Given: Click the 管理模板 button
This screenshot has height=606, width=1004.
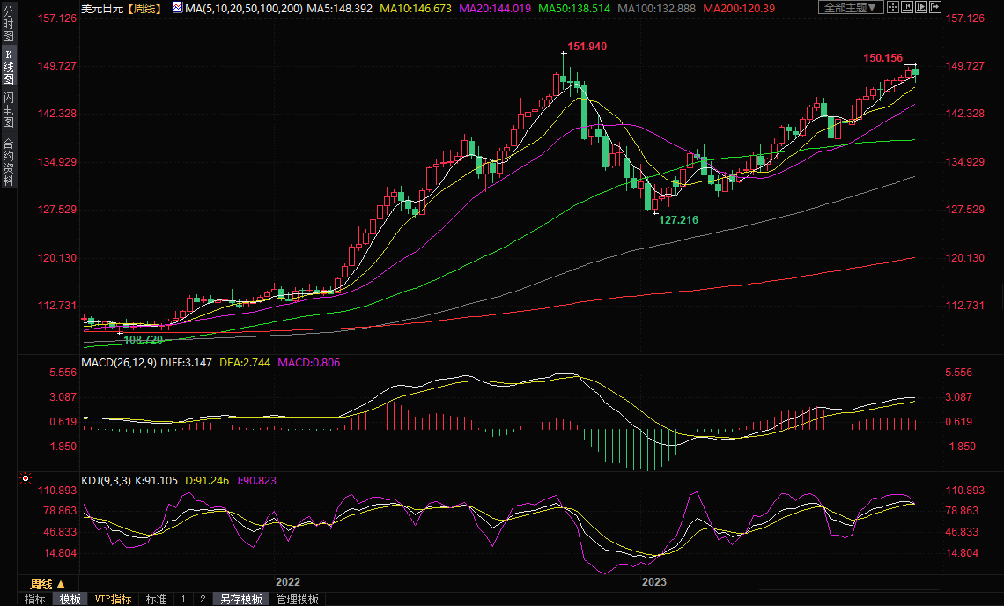Looking at the screenshot, I should [x=298, y=599].
